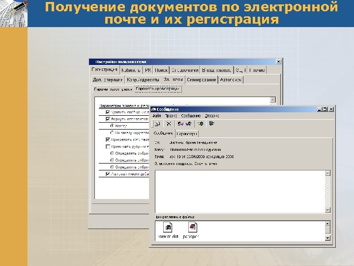The image size is (354, 266).
Task: Click the purple-arrow icon in message toolbar
Action: click(180, 124)
